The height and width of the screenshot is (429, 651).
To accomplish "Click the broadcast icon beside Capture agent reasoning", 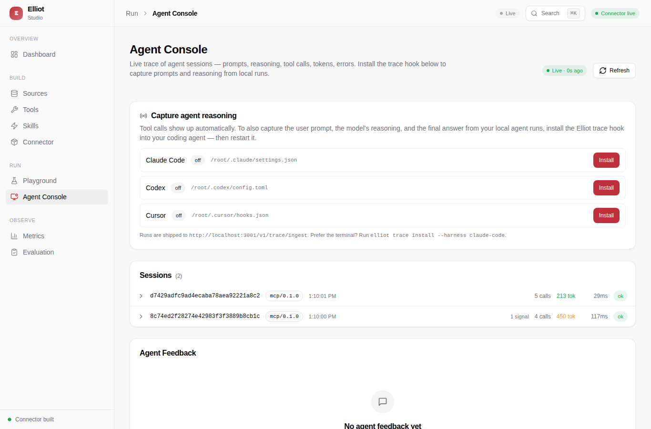I will [143, 116].
